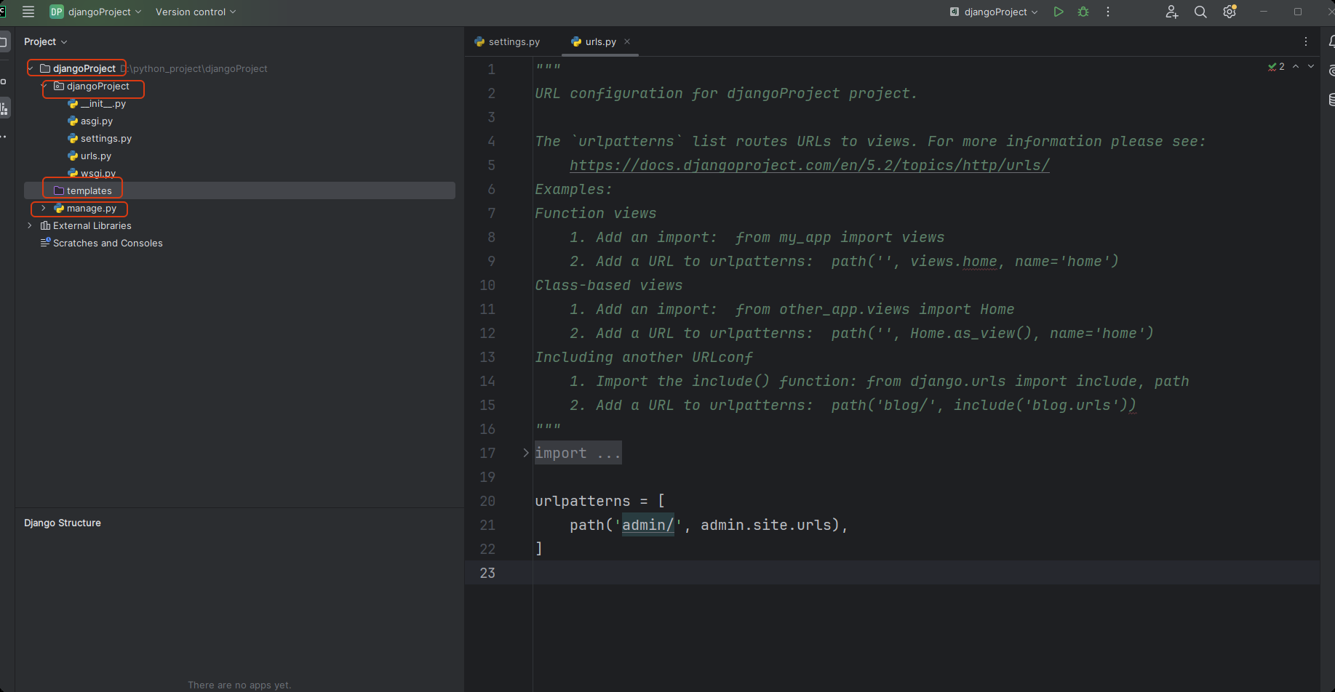Run the djangoProject configuration
The height and width of the screenshot is (692, 1335).
point(1059,12)
